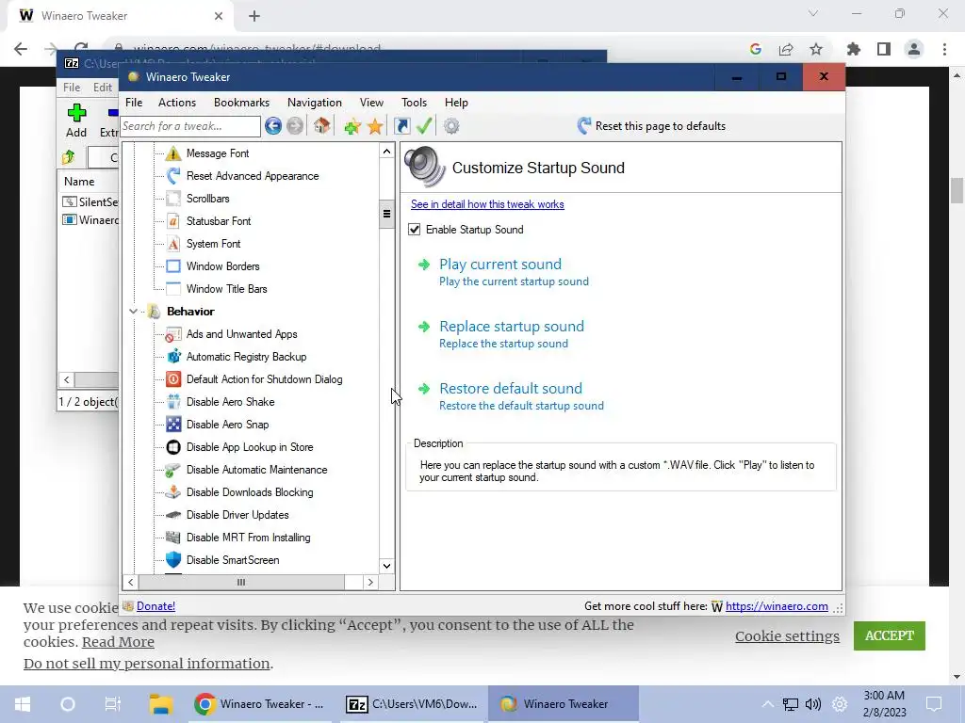Click the Add button in 7-Zip window
The width and height of the screenshot is (965, 723).
[x=76, y=120]
